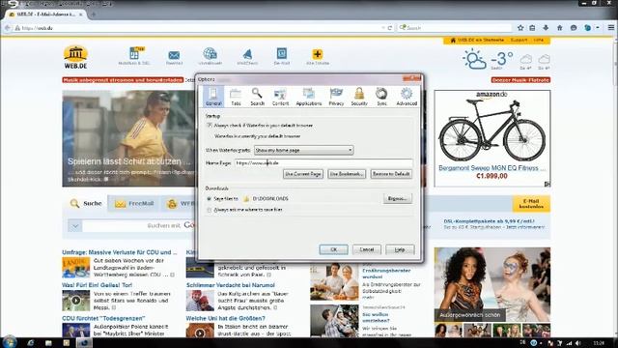
Task: Click Use Bookmark button
Action: (347, 174)
